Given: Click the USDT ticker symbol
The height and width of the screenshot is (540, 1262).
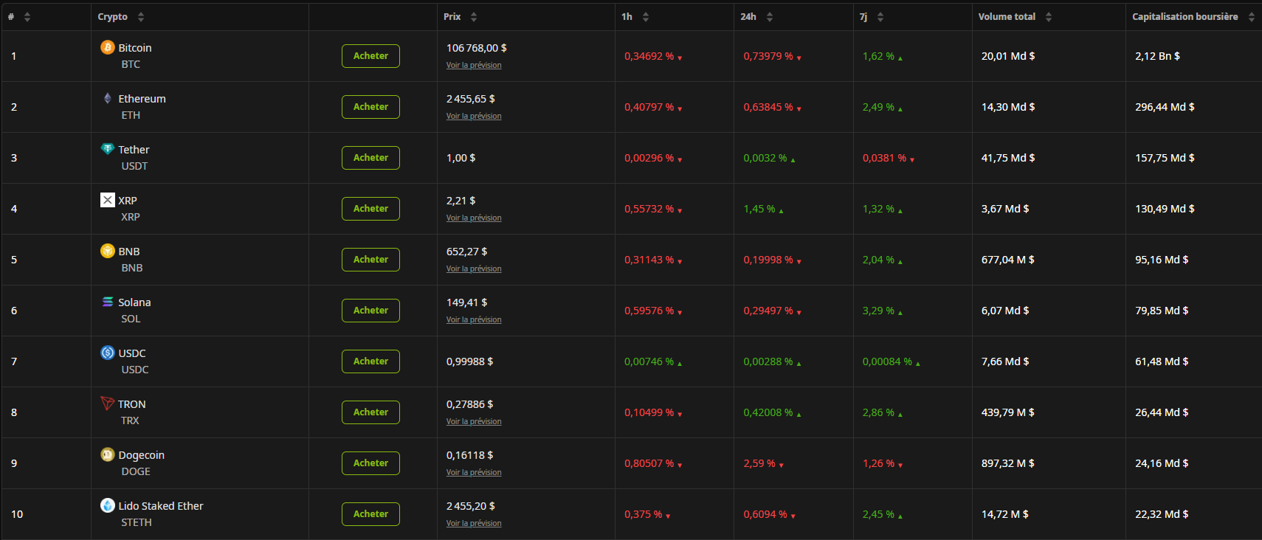Looking at the screenshot, I should [x=134, y=166].
